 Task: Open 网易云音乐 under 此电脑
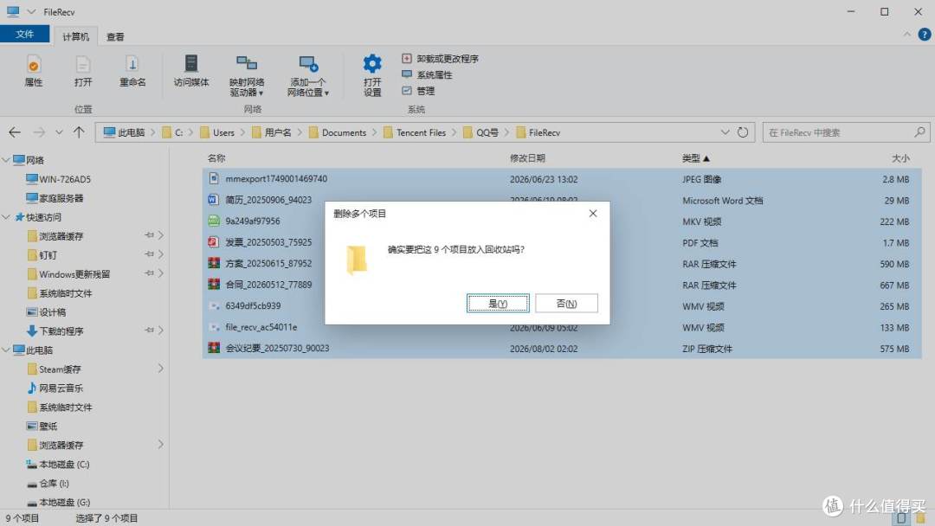tap(55, 388)
